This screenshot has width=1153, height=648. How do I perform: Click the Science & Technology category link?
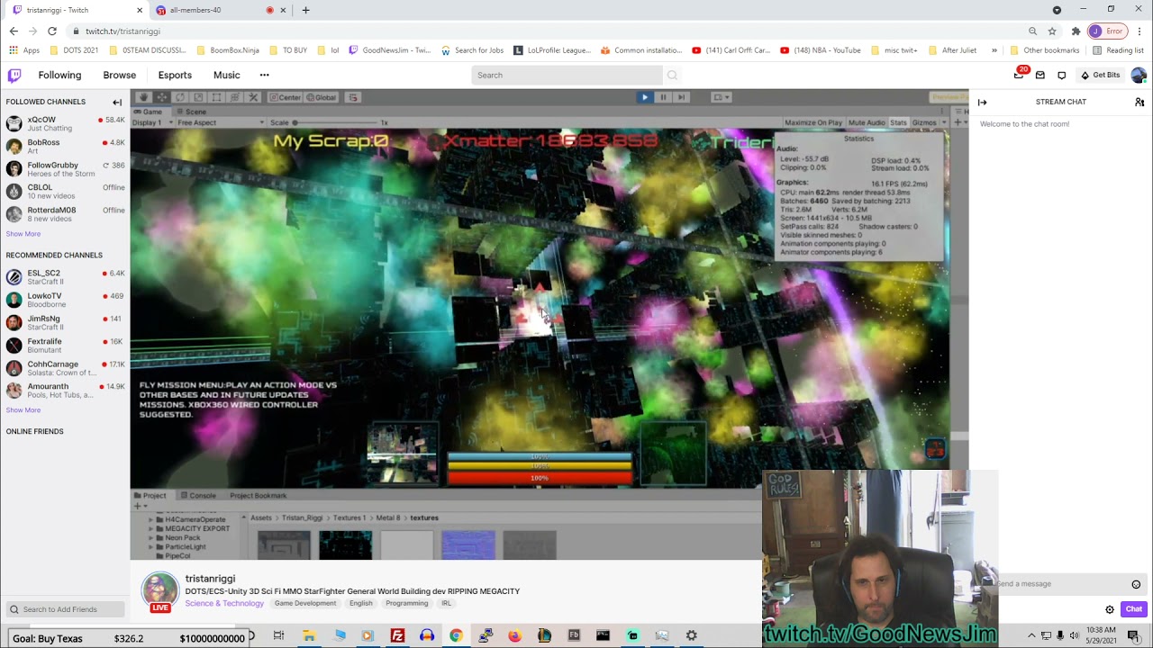coord(224,603)
